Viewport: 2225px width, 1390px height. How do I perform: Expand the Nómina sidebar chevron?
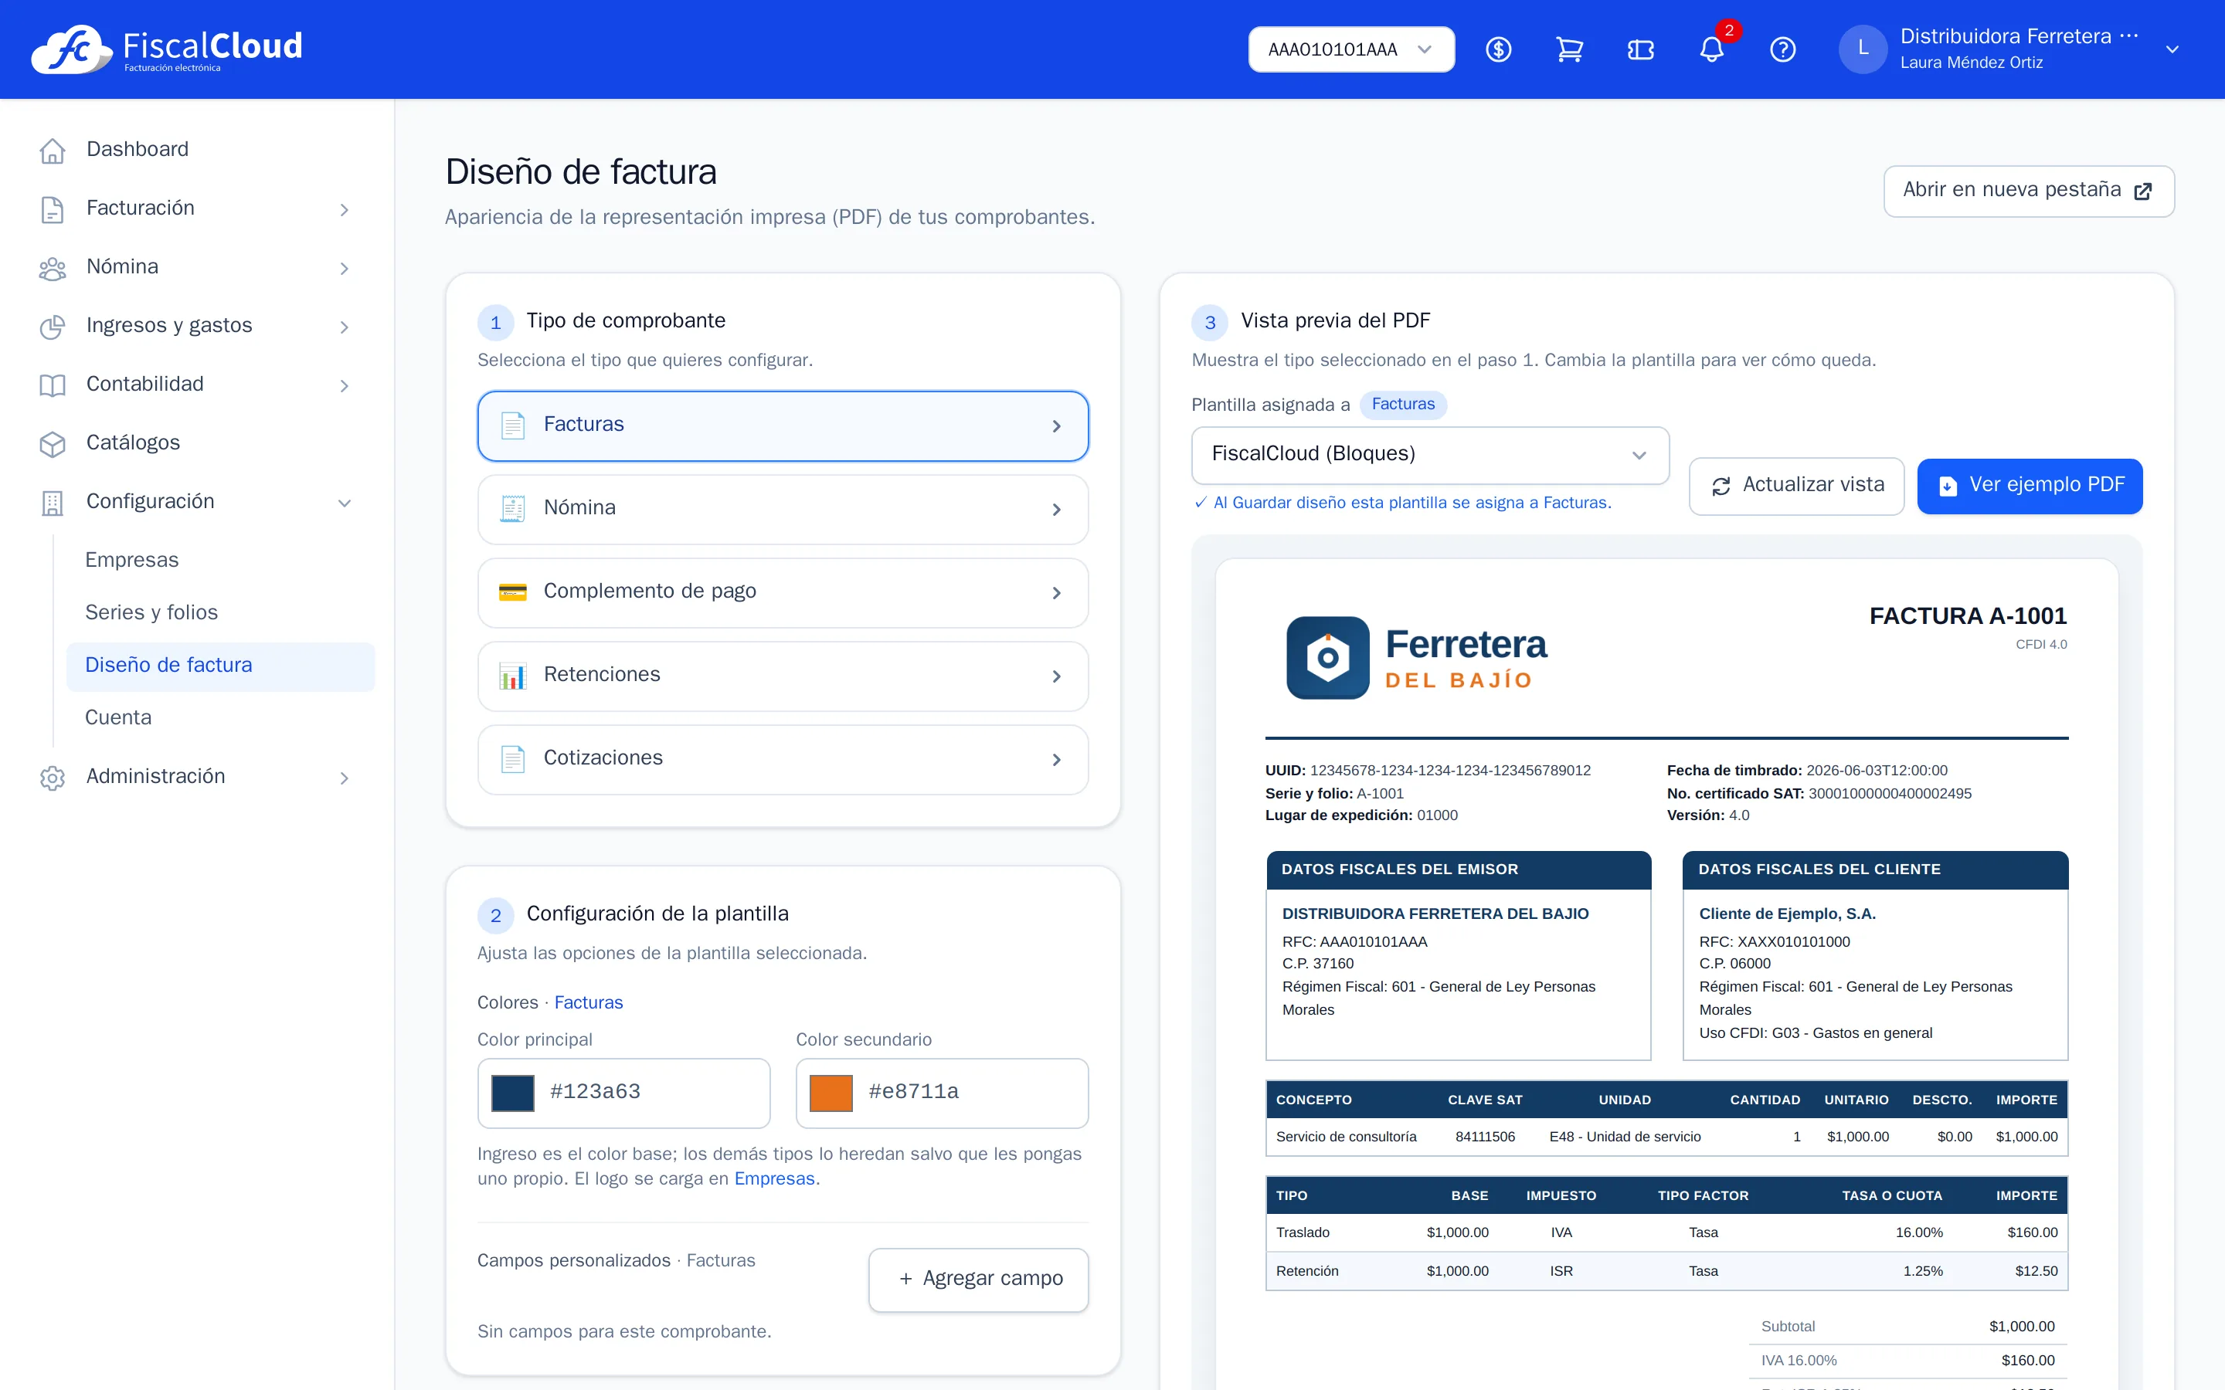point(344,269)
